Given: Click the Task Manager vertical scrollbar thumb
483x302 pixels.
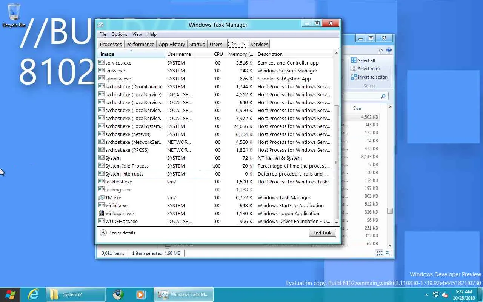Looking at the screenshot, I should [x=336, y=162].
